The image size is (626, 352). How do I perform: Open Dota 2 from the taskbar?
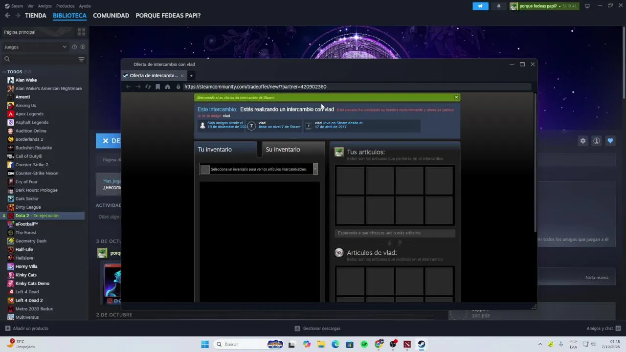click(407, 344)
